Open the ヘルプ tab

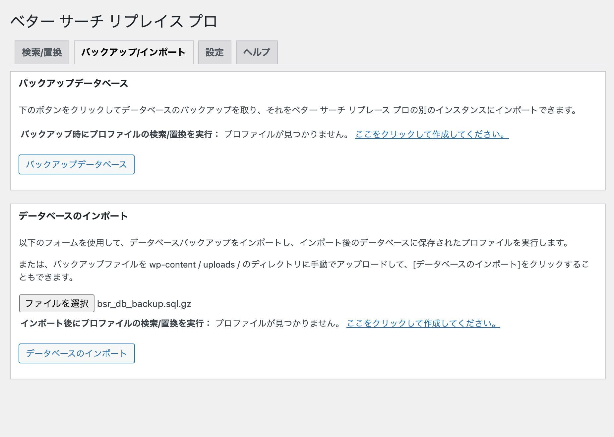tap(257, 52)
